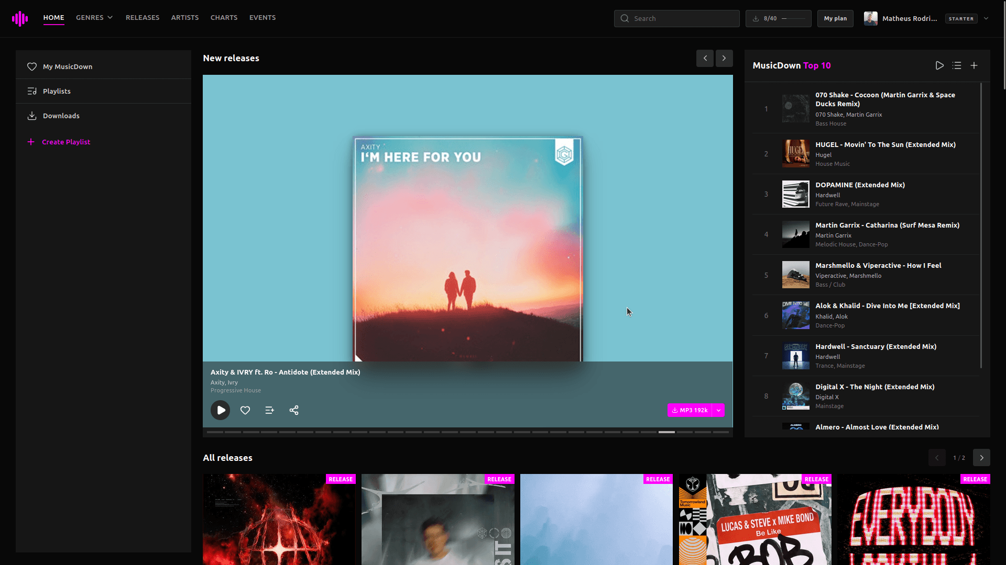Image resolution: width=1006 pixels, height=565 pixels.
Task: Open the Be Like Bob release thumbnail
Action: (x=755, y=519)
